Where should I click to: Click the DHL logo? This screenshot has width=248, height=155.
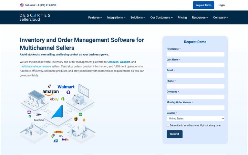tap(59, 132)
